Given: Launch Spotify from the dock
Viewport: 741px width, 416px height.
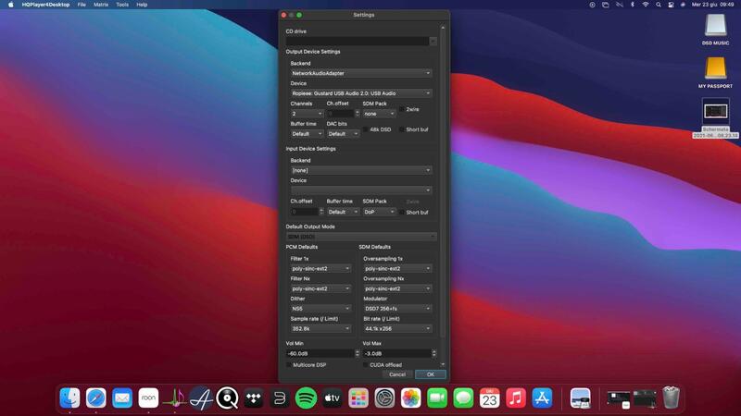Looking at the screenshot, I should [306, 398].
